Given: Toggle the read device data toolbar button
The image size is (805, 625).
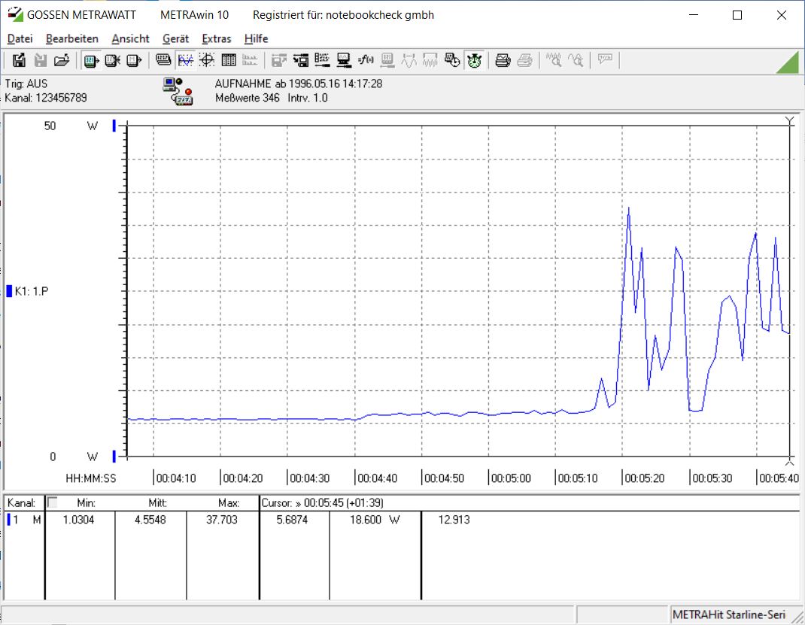Looking at the screenshot, I should click(x=91, y=61).
